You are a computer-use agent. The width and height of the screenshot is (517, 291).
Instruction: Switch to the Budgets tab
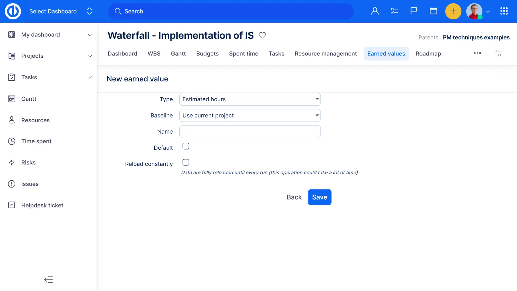(x=207, y=54)
